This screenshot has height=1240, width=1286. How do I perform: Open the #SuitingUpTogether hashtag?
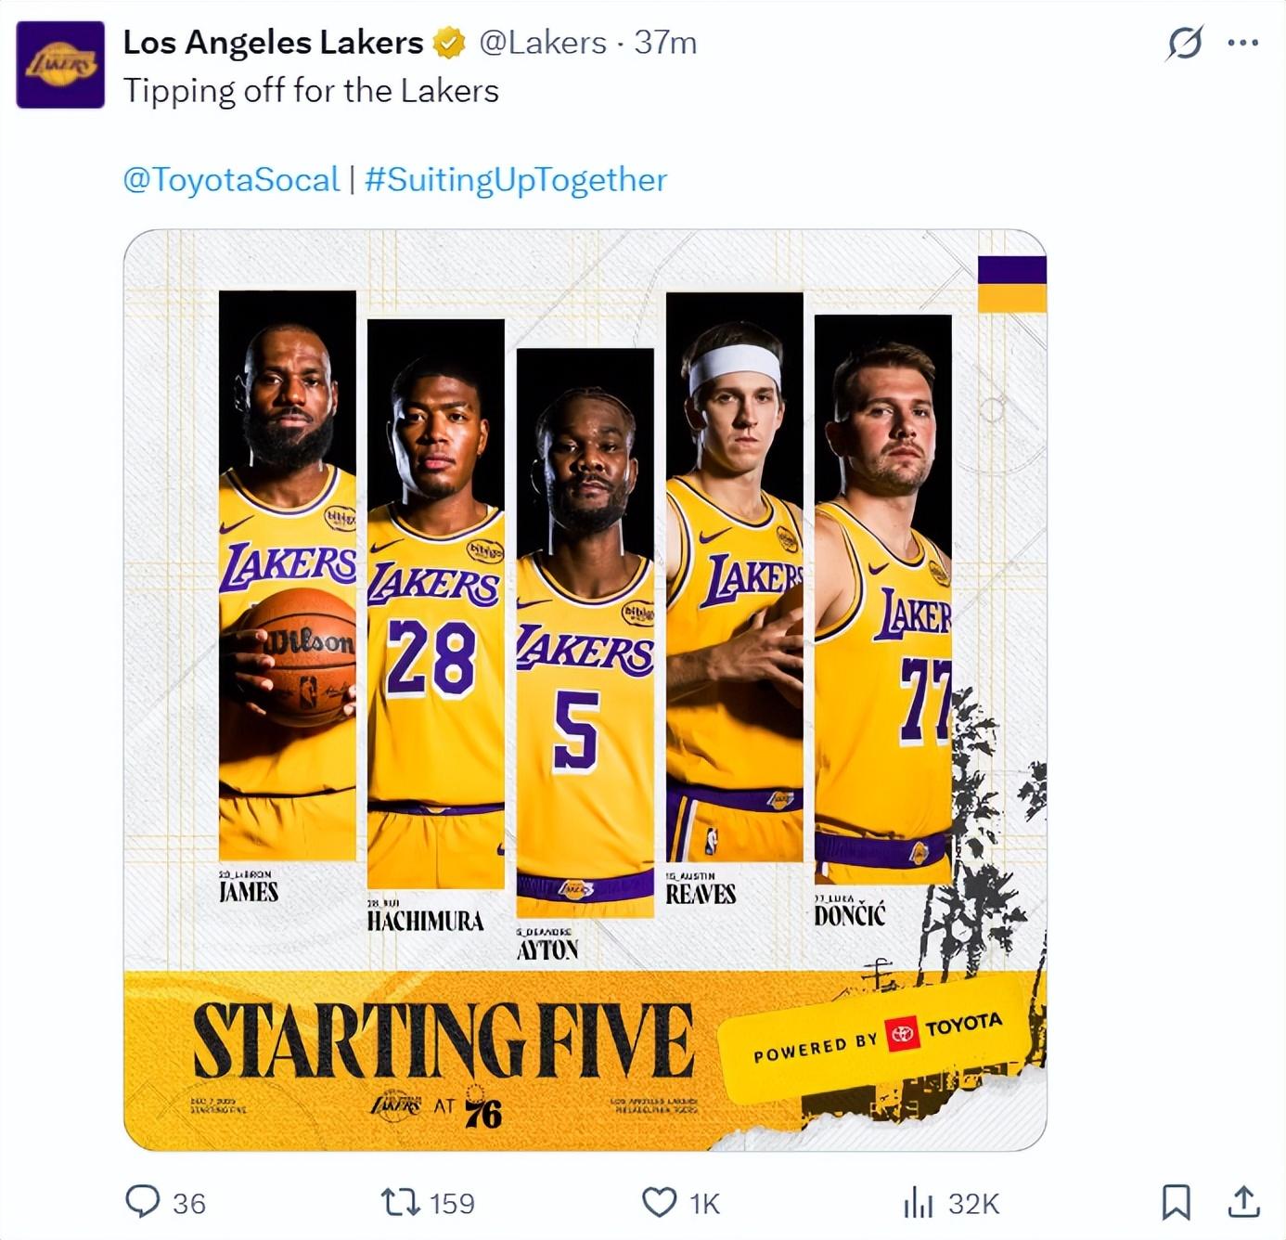[x=516, y=179]
